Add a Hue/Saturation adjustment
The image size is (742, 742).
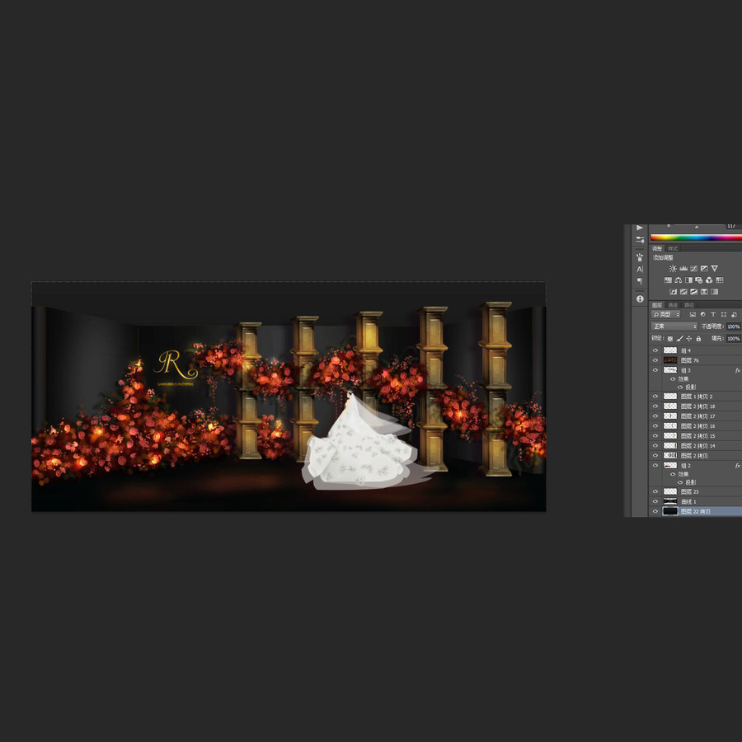tap(668, 280)
